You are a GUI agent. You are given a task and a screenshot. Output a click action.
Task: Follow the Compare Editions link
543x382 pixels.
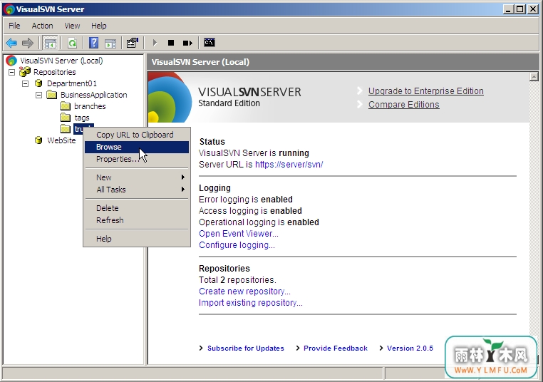pyautogui.click(x=404, y=105)
